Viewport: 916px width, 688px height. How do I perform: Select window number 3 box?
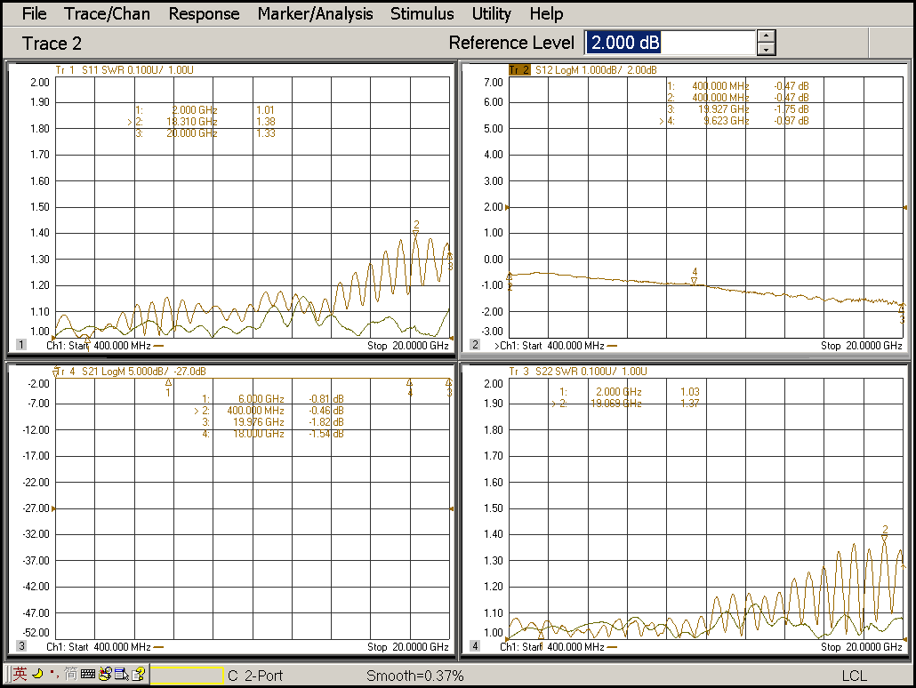tap(21, 646)
